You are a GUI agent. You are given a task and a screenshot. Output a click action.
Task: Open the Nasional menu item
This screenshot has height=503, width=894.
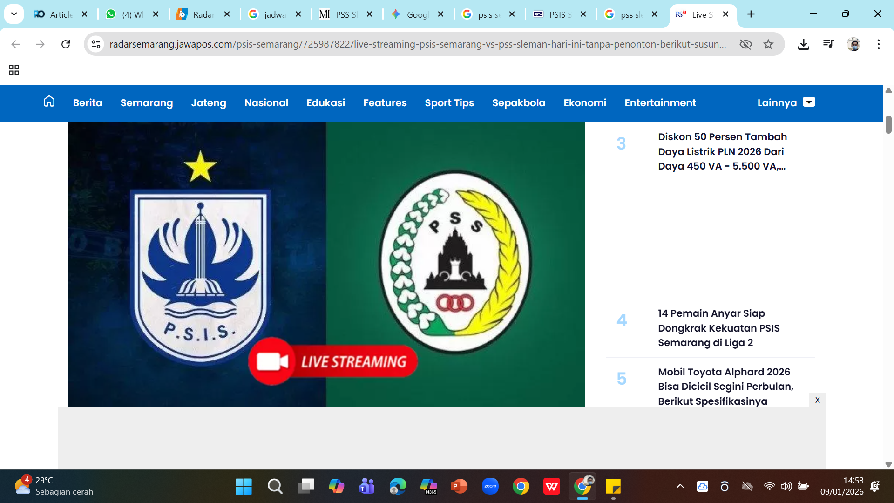(x=266, y=103)
